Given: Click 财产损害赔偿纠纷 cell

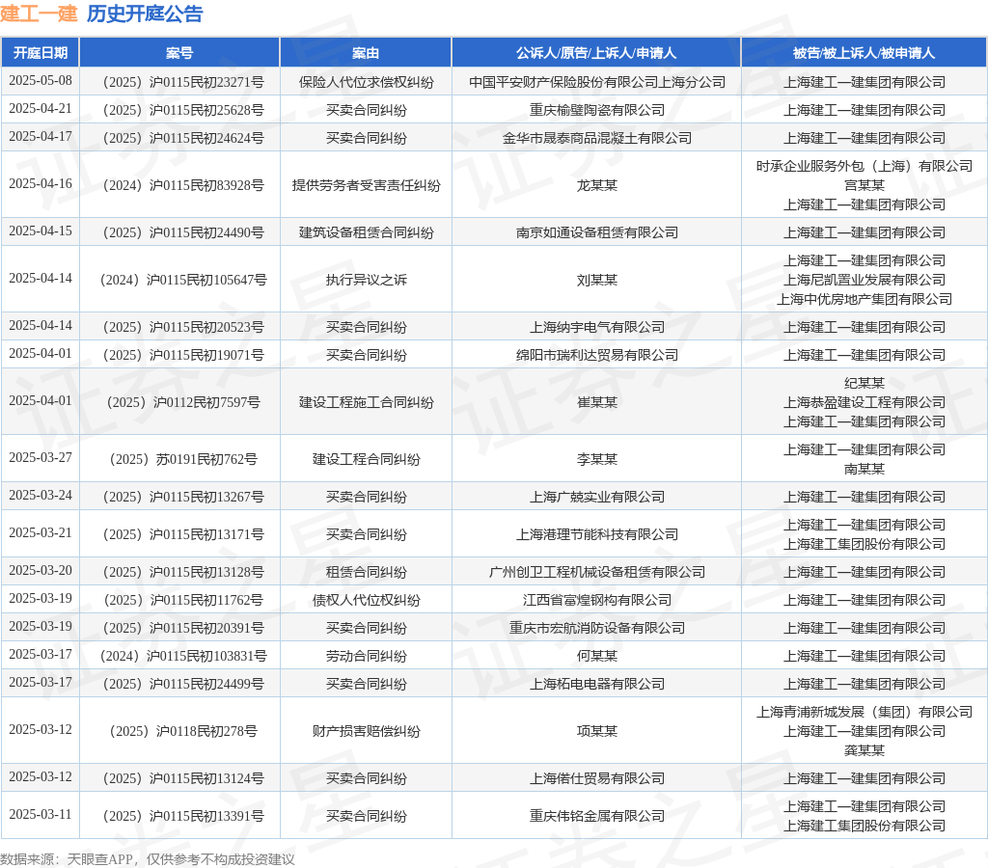Looking at the screenshot, I should [x=366, y=731].
